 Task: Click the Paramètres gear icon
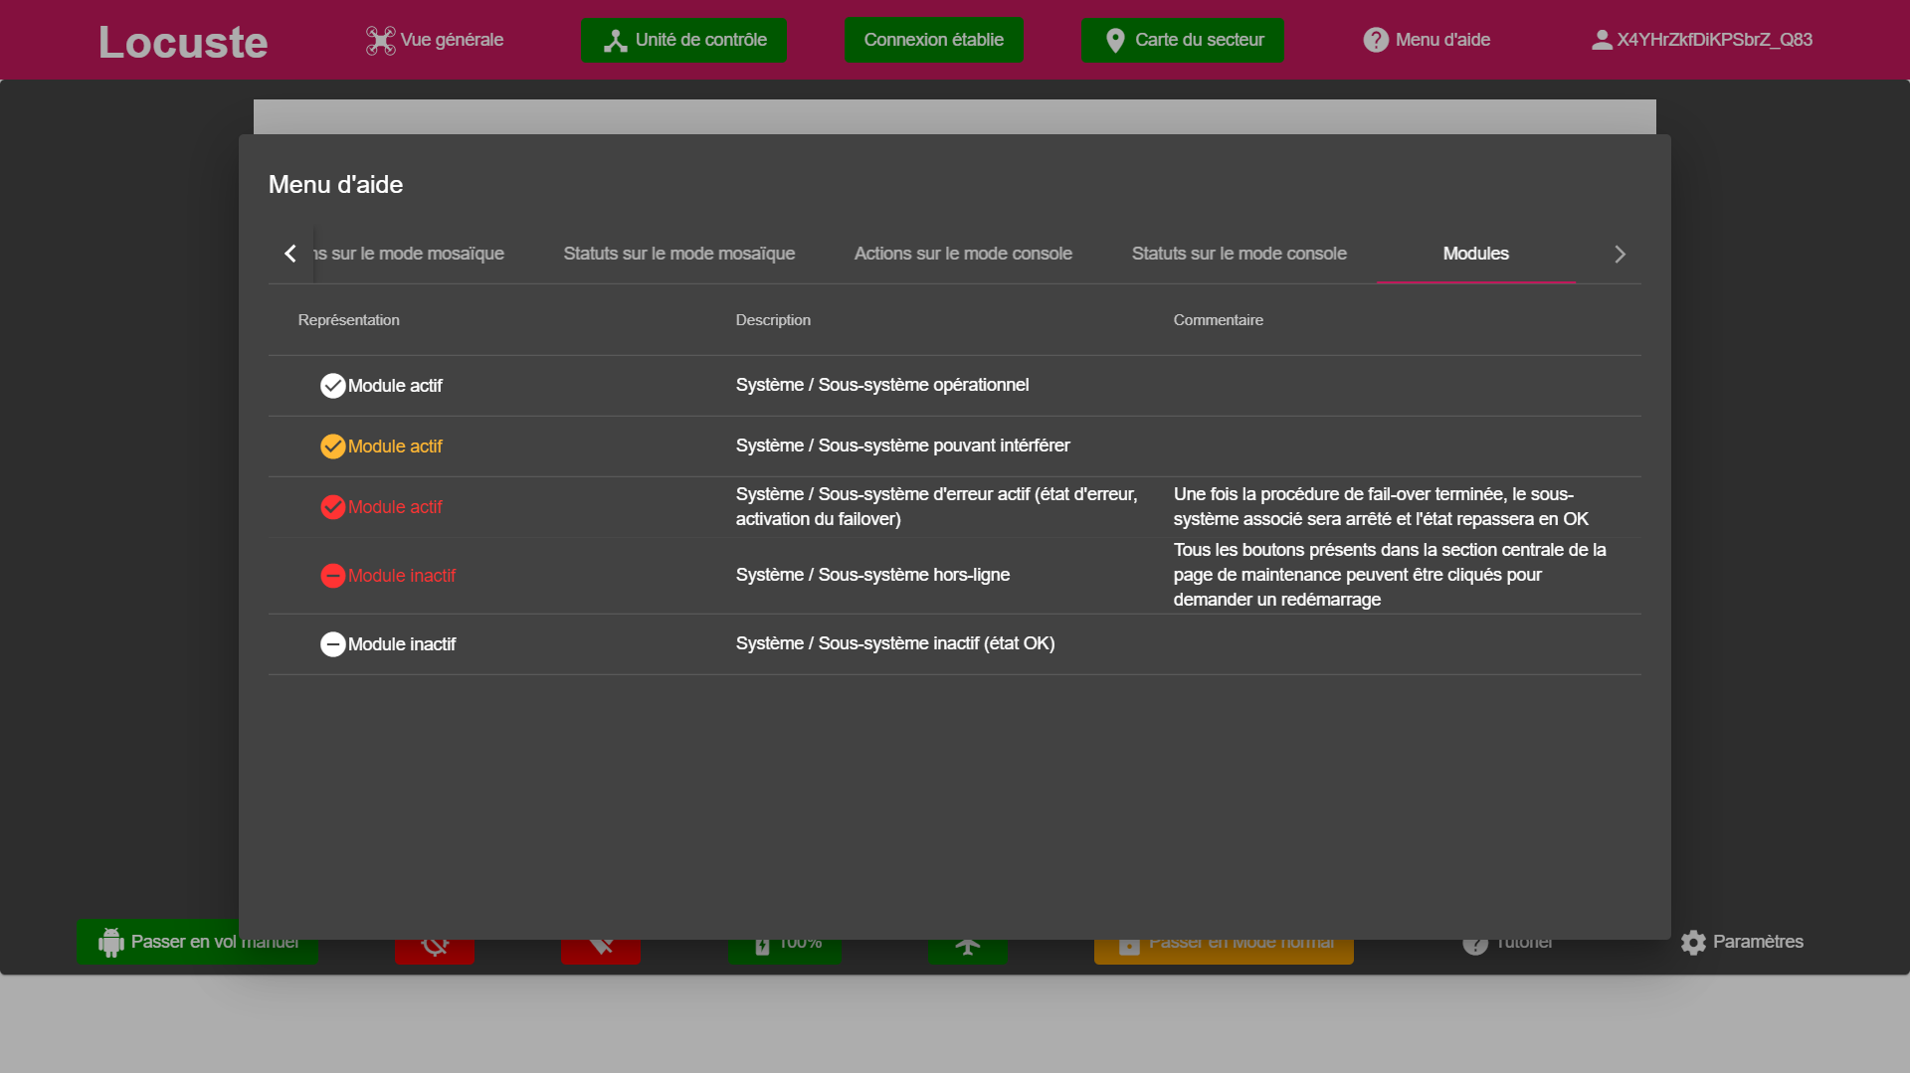pos(1693,943)
